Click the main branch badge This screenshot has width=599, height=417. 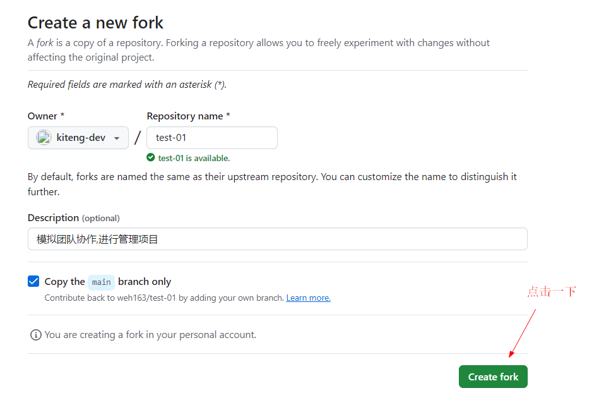click(x=101, y=282)
